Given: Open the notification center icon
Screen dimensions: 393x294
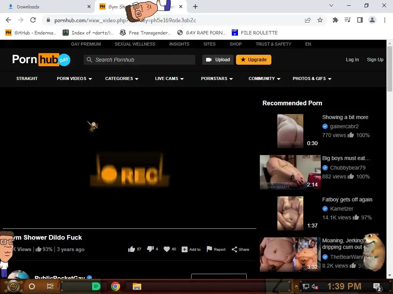Looking at the screenshot, I should pos(377,287).
